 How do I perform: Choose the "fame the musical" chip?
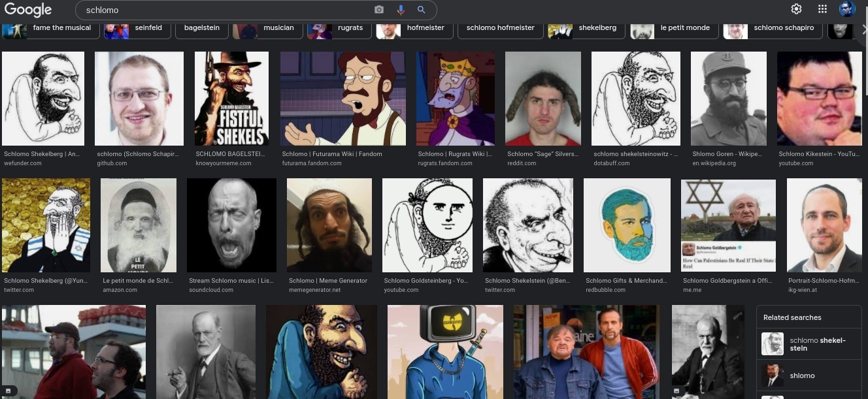tap(51, 28)
